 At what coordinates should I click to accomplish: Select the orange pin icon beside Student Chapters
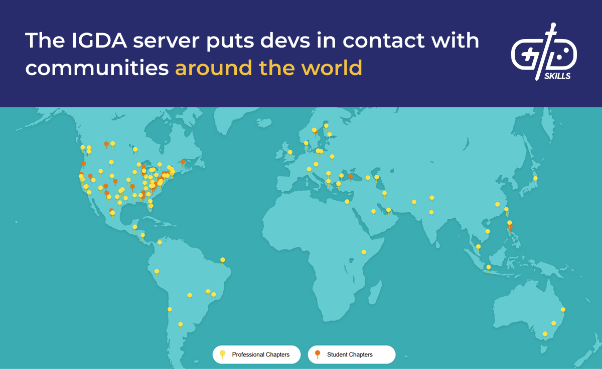(x=318, y=354)
